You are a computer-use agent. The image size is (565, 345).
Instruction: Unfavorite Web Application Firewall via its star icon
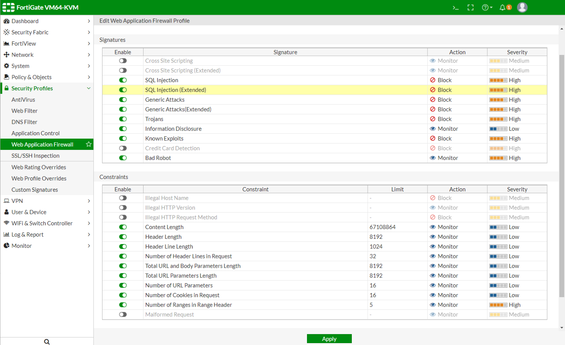click(x=89, y=144)
